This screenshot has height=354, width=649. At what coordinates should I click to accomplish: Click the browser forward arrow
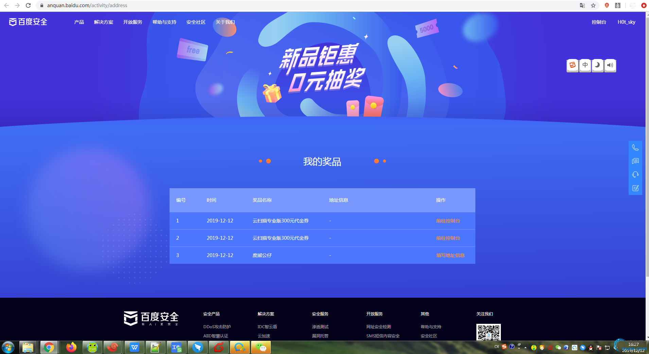(17, 5)
